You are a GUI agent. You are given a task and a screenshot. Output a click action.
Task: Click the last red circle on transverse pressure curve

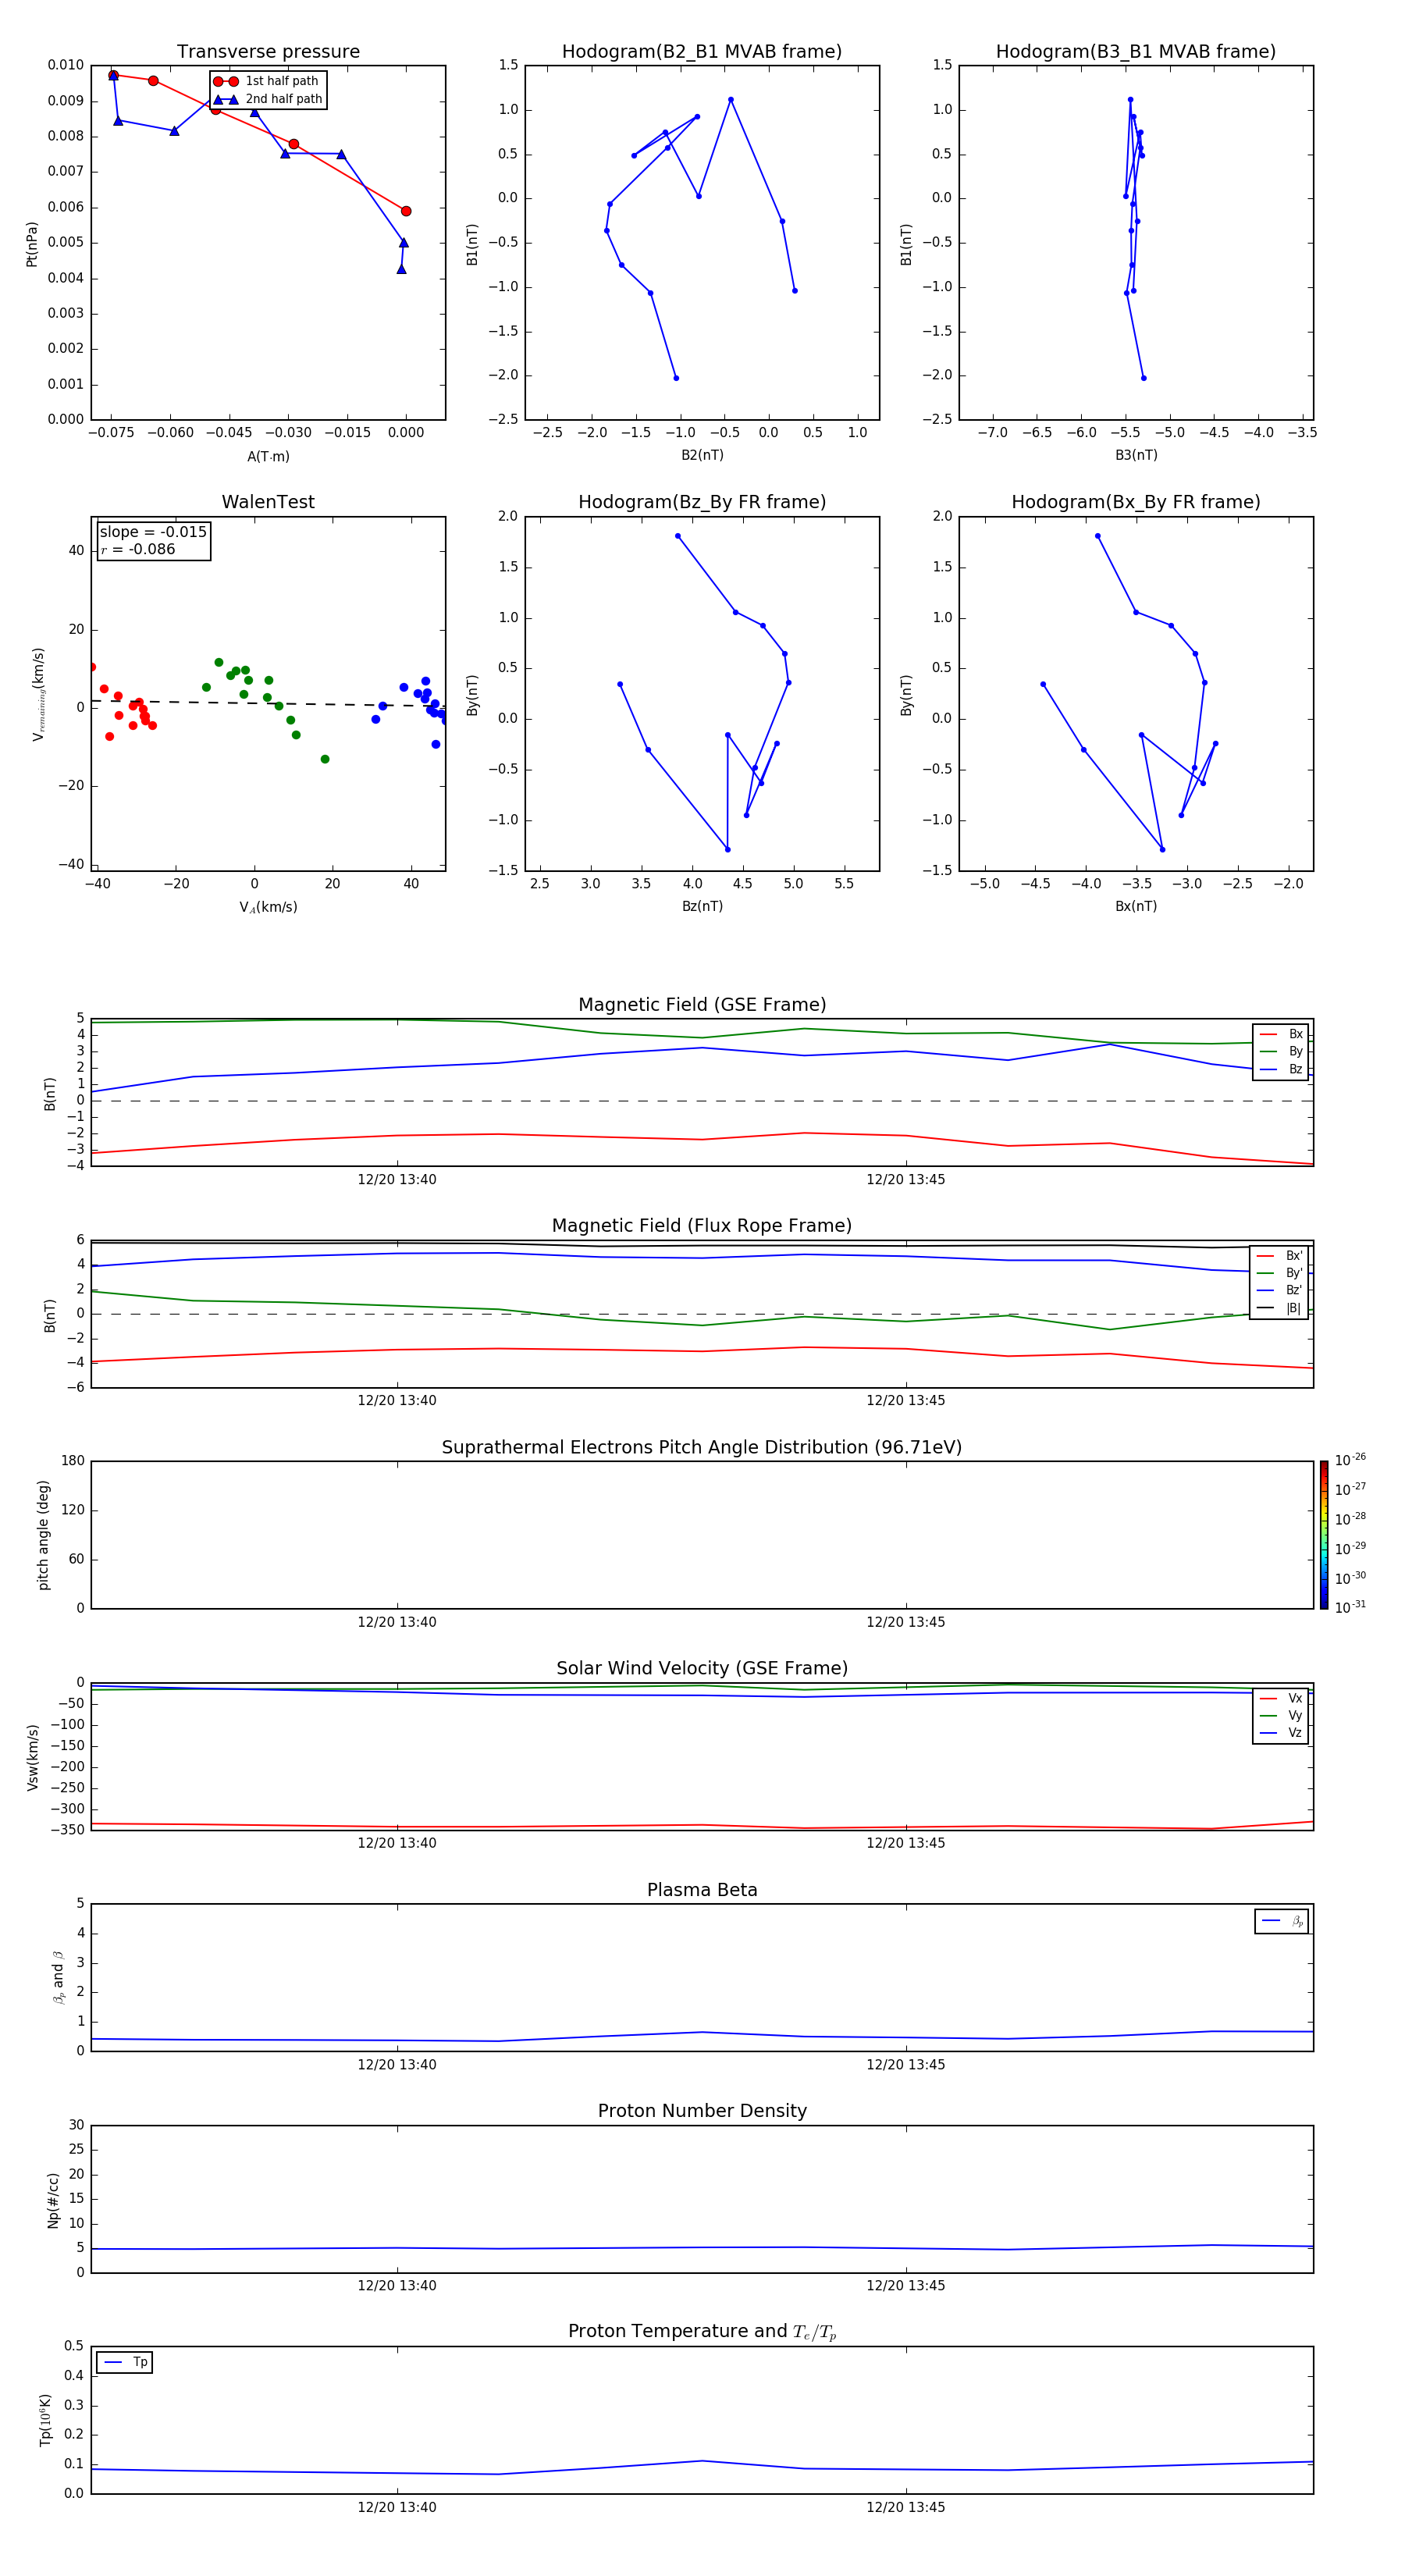click(406, 211)
